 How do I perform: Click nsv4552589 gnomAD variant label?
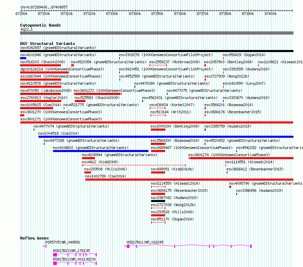pos(157,76)
